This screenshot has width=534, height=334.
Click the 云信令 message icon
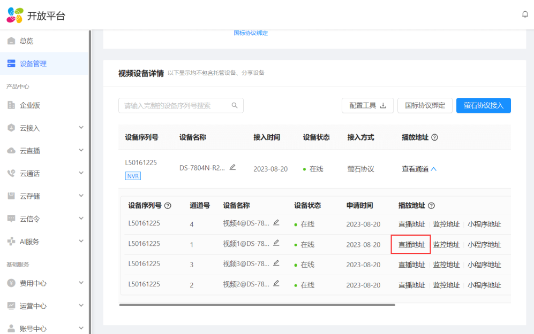click(x=11, y=219)
